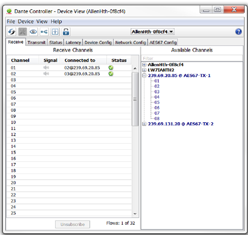Open the AllenHth-0f8cf4 device selector dropdown
Viewport: 248px width, 235px height.
click(x=152, y=32)
